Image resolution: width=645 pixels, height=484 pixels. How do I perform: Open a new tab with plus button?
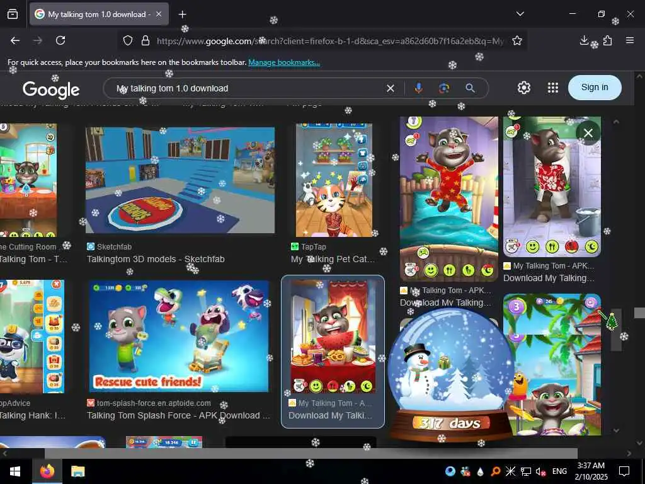(x=183, y=14)
